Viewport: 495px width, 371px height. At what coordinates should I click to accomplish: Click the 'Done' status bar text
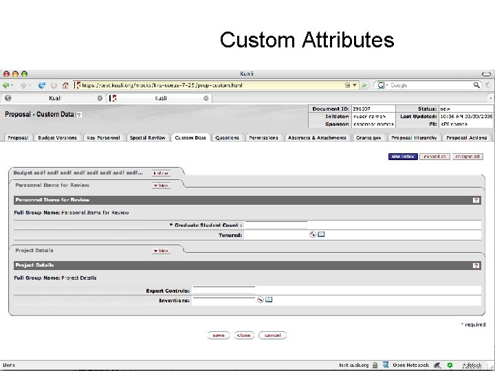[9, 365]
